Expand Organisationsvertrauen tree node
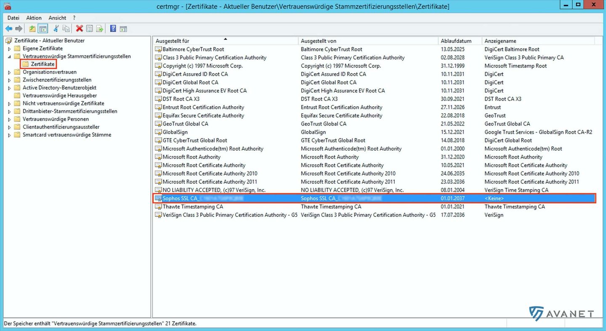The width and height of the screenshot is (606, 331). coord(9,72)
